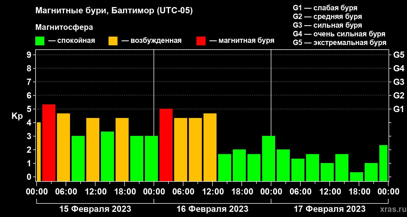Click the last green bar on 17 February
The height and width of the screenshot is (217, 407).
point(383,163)
